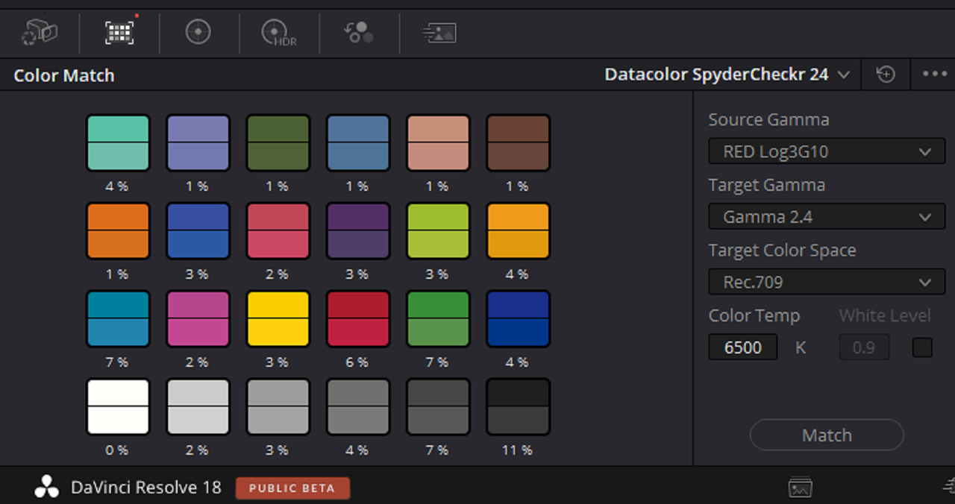Open the Target Gamma 2.4 dropdown
This screenshot has width=955, height=504.
click(827, 217)
